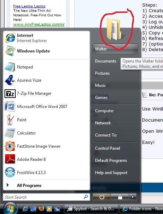
Task: Open FrostWire 4.13.3
Action: (46, 173)
